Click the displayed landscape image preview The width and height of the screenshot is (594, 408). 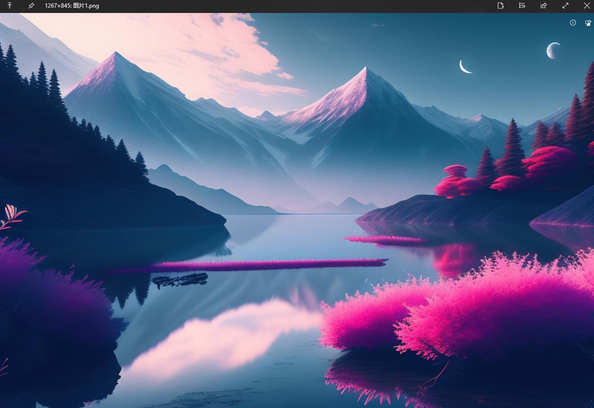(297, 211)
